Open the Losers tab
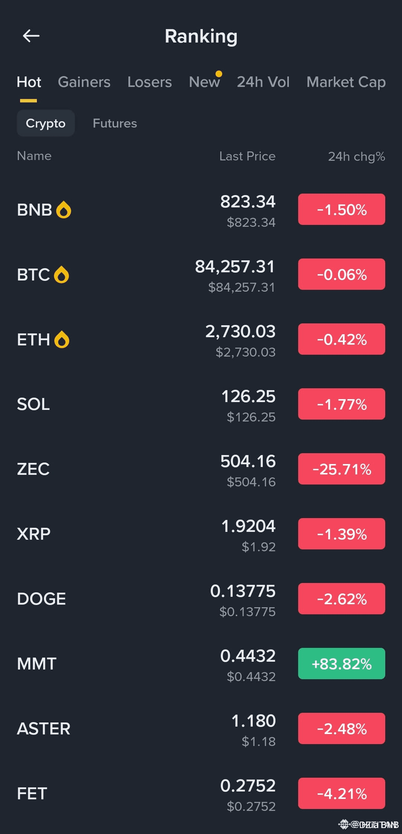The width and height of the screenshot is (402, 834). 150,82
